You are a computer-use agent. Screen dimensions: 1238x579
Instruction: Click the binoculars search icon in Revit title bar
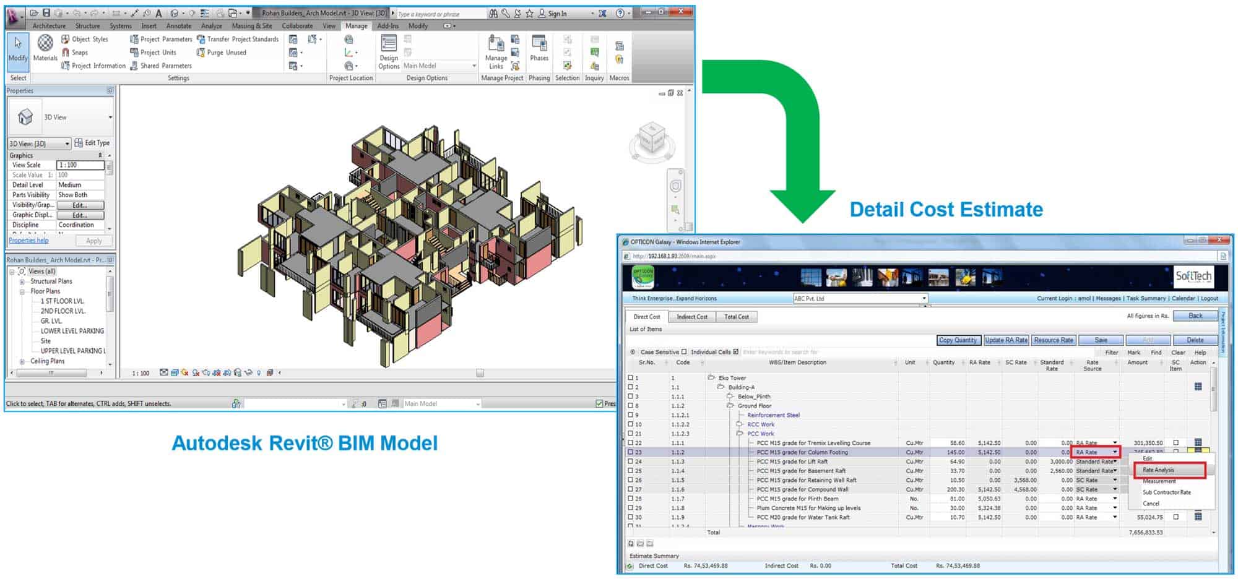point(493,13)
